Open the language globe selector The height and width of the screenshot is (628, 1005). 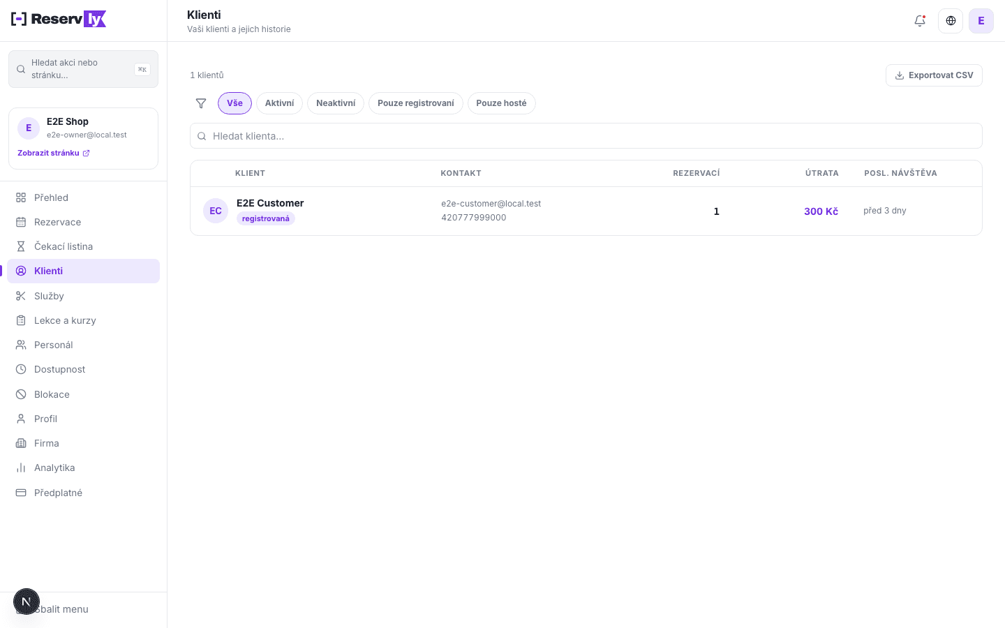point(951,21)
